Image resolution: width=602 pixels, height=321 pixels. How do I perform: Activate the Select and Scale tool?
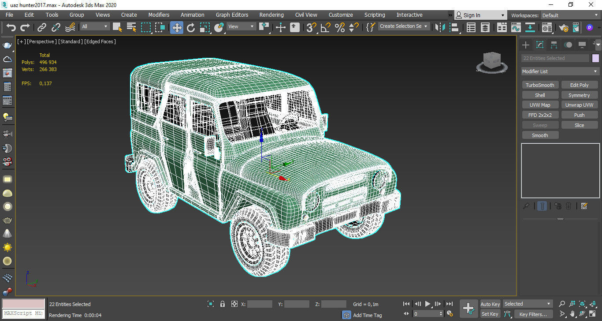coord(205,27)
